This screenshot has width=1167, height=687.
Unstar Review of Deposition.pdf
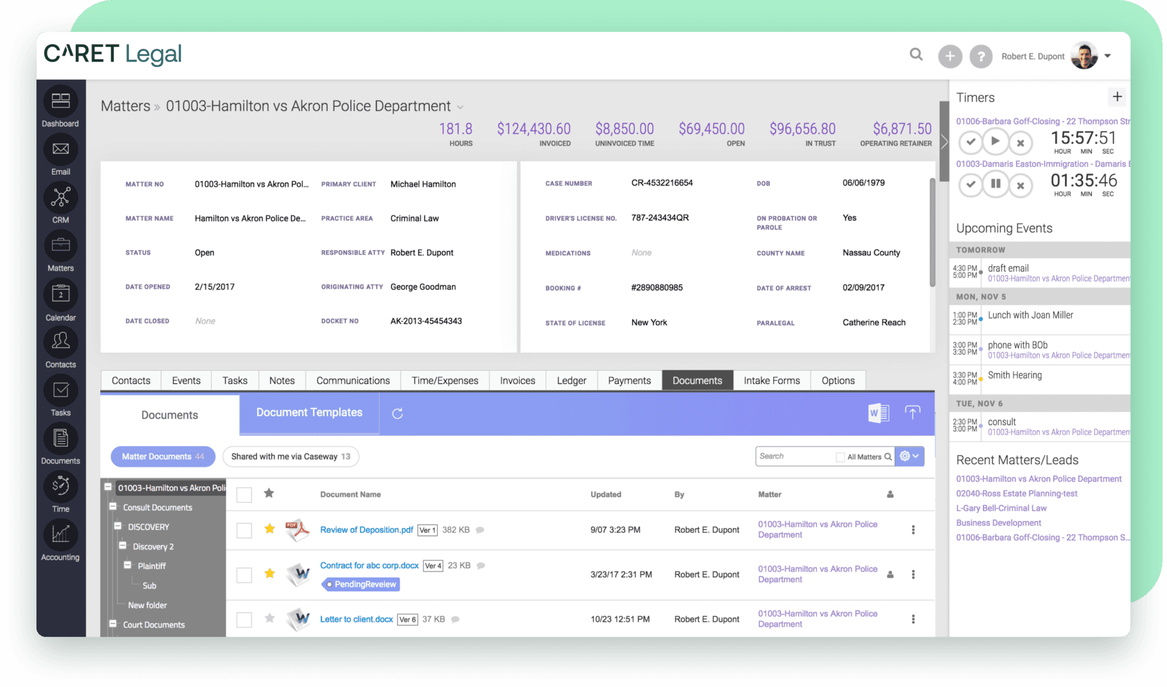(270, 529)
